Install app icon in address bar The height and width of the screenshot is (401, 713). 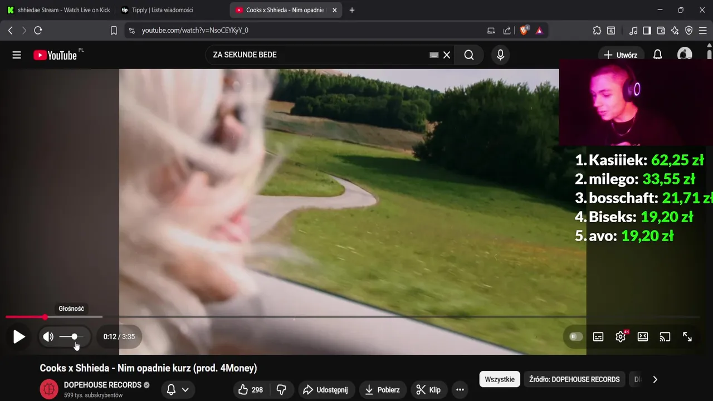pos(491,31)
